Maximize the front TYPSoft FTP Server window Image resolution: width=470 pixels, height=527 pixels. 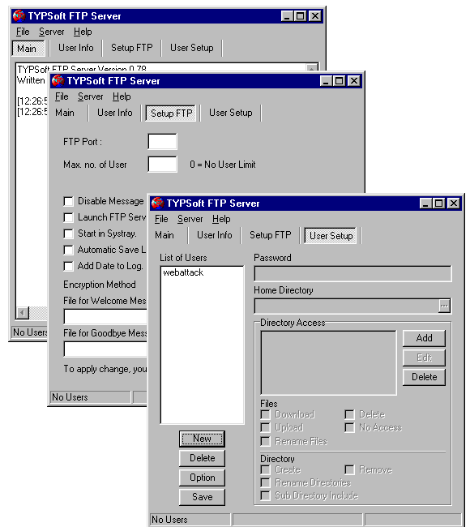coord(438,204)
